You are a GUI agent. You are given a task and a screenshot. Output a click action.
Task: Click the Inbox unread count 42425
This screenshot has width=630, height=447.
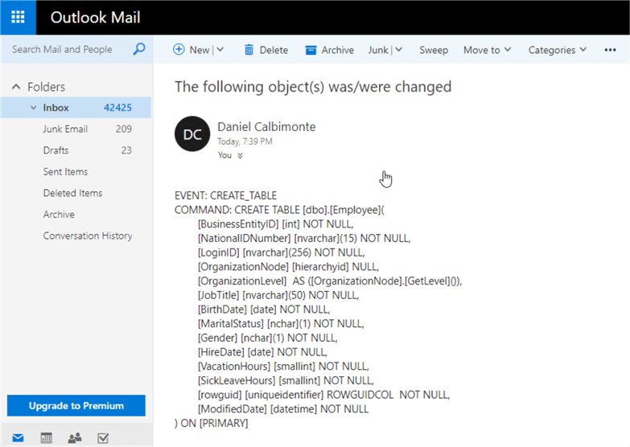(117, 108)
